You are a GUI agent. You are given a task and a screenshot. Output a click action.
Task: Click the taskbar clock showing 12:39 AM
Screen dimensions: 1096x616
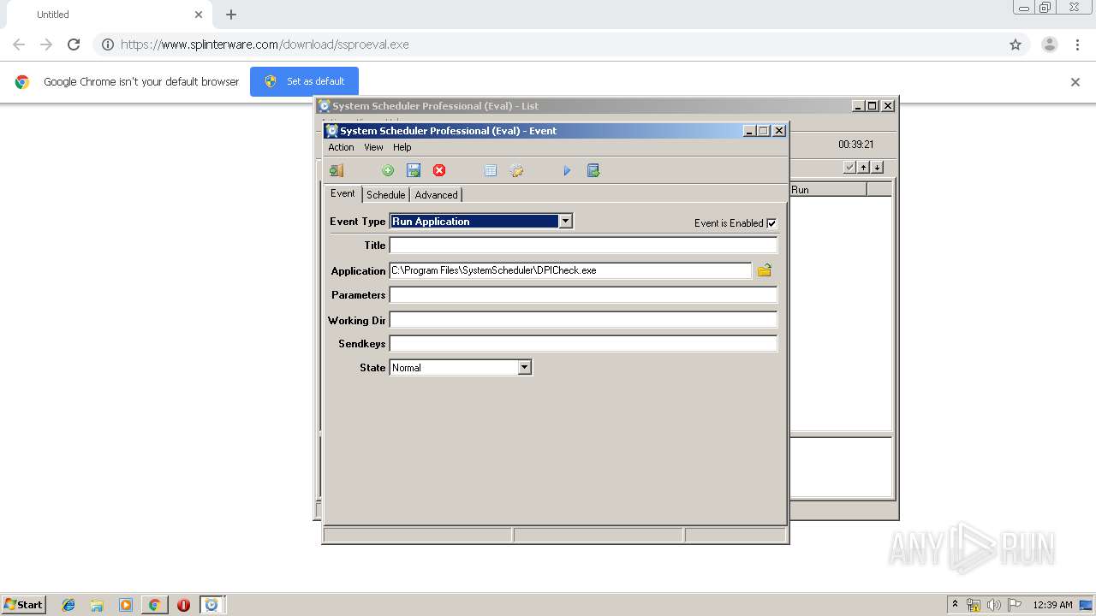coord(1052,605)
